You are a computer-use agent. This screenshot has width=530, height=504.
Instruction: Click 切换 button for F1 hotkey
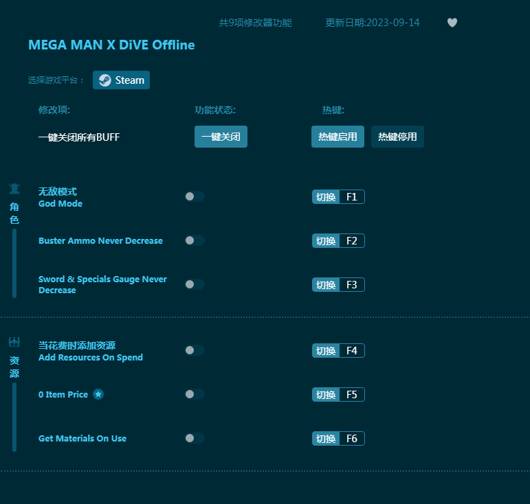pyautogui.click(x=326, y=197)
